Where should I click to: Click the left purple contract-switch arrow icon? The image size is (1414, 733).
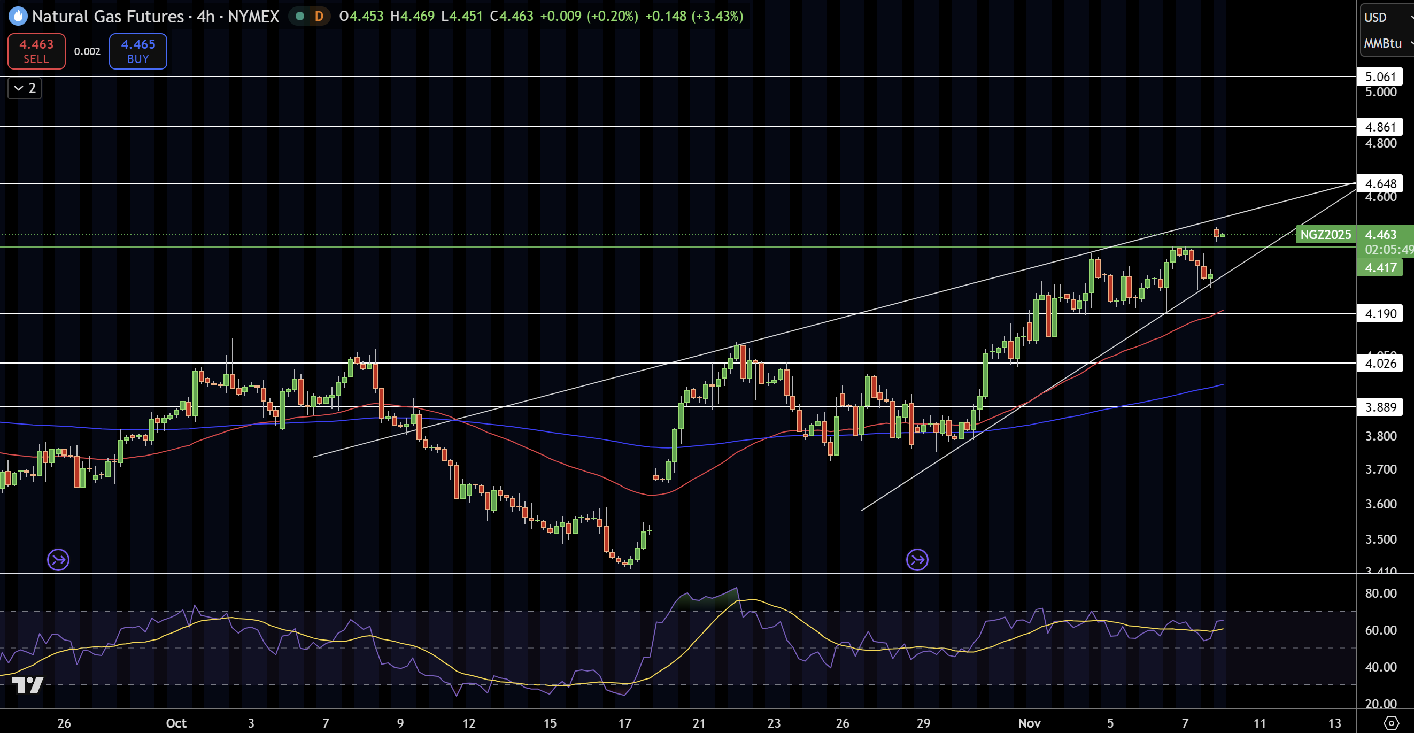pyautogui.click(x=58, y=560)
